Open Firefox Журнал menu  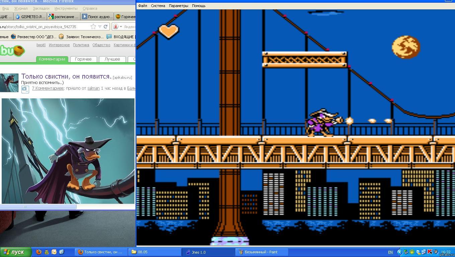(21, 8)
